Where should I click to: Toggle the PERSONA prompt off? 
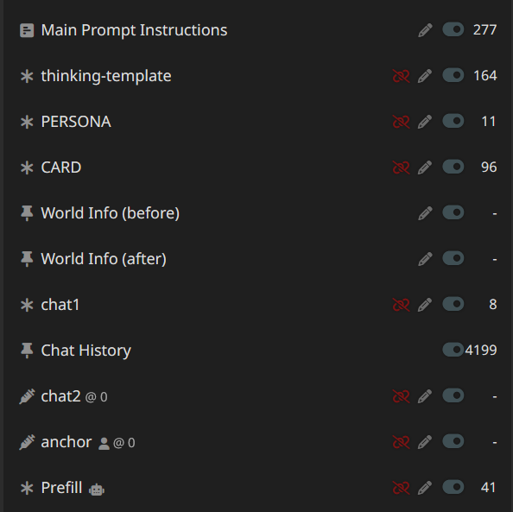click(x=453, y=121)
